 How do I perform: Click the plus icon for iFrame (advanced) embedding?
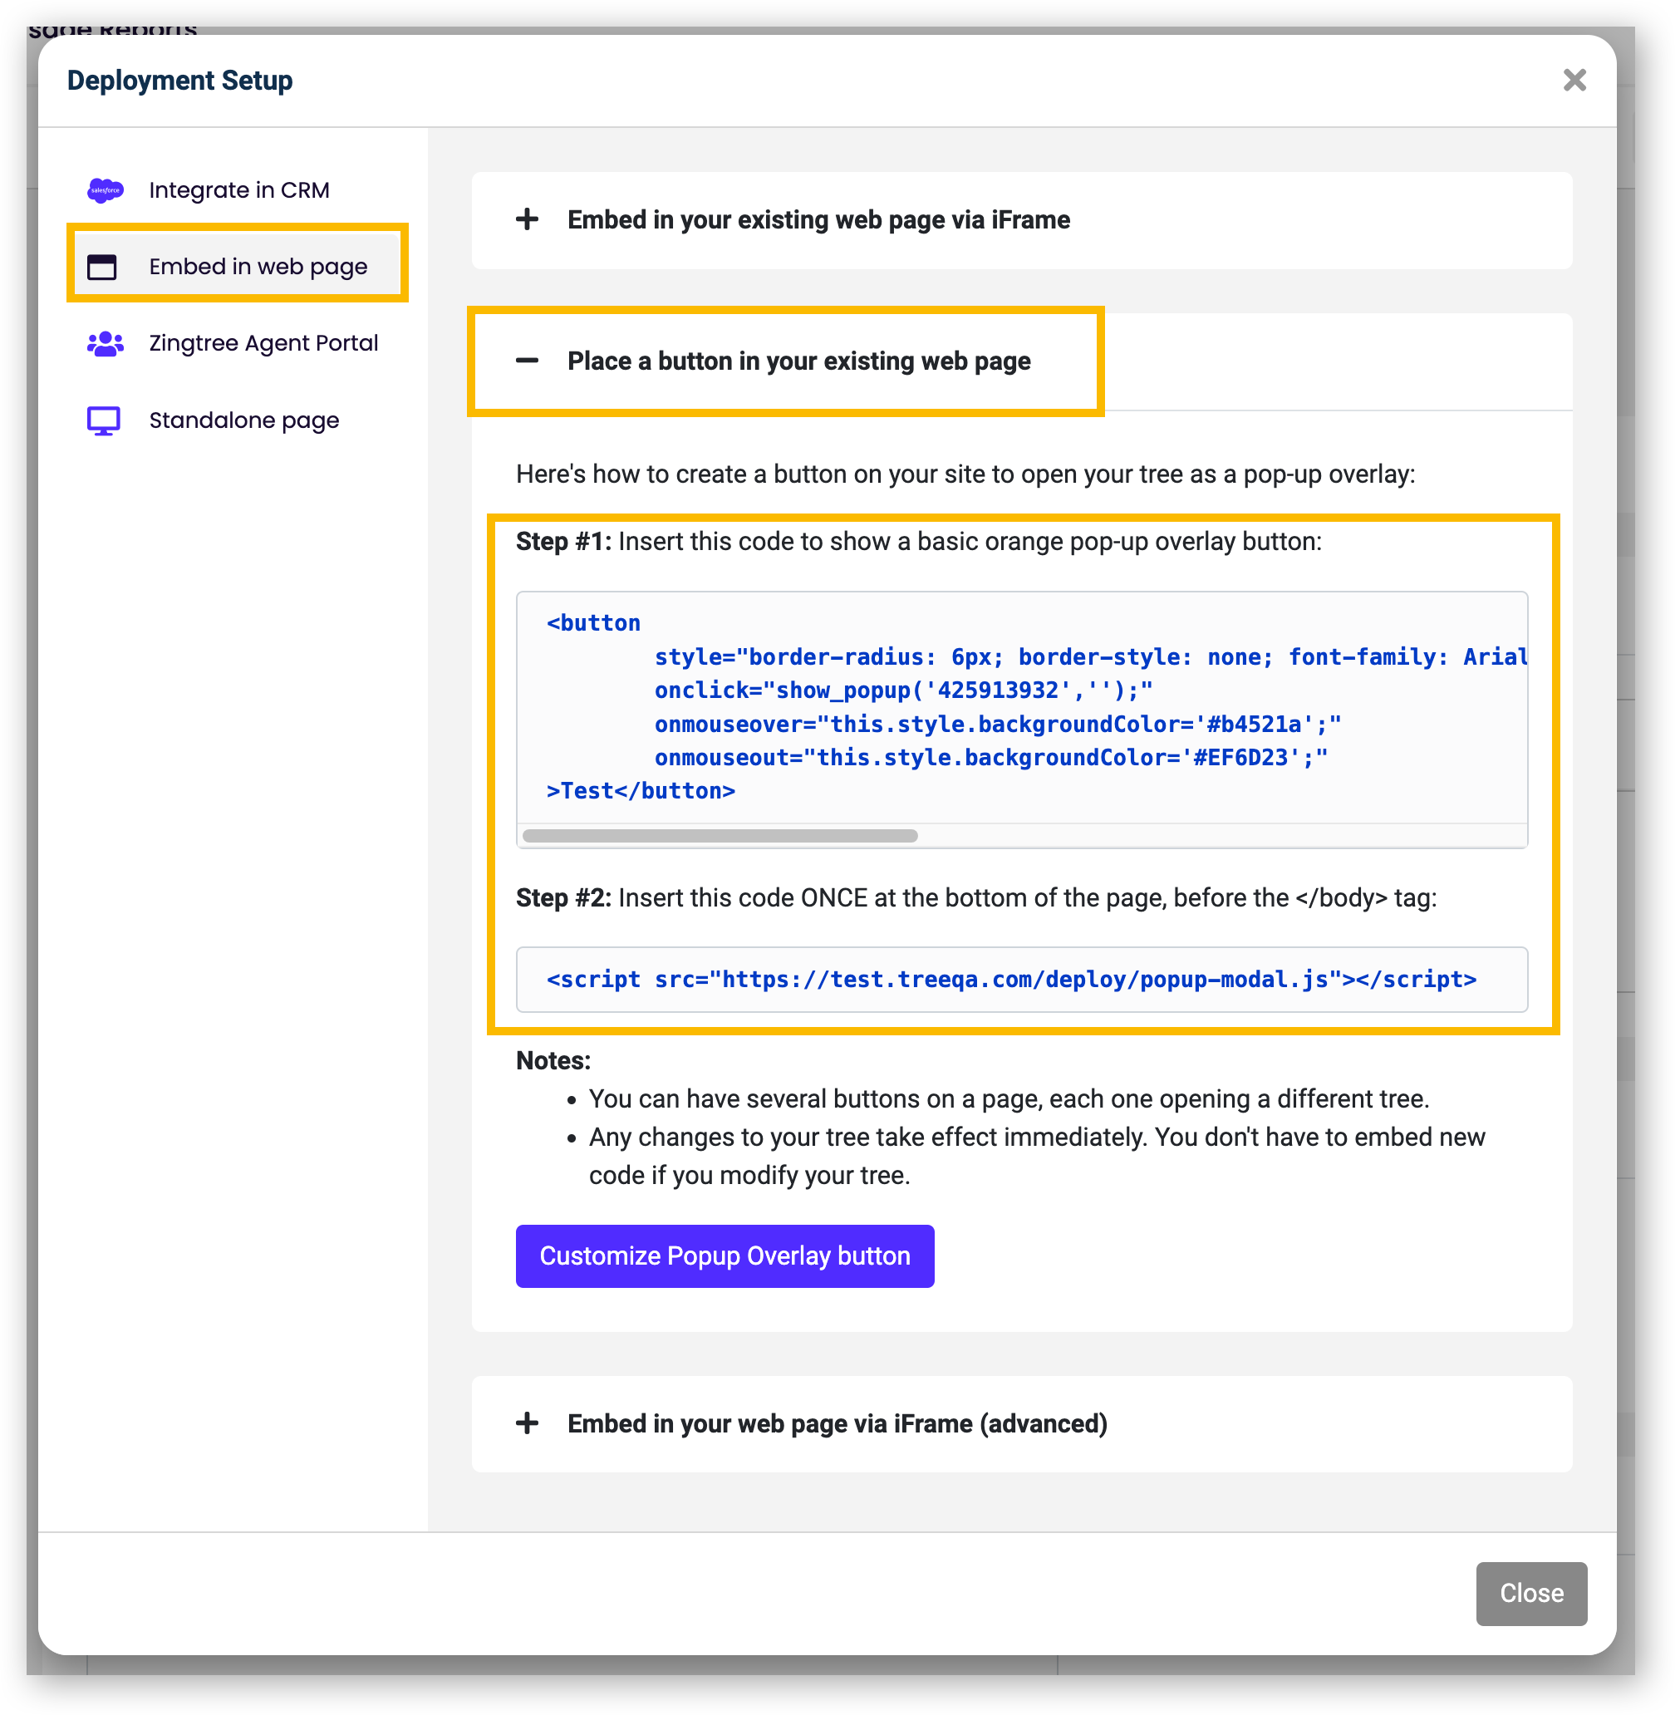click(x=527, y=1423)
